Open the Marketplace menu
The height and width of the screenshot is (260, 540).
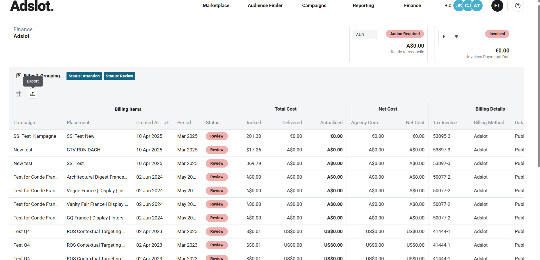point(216,5)
